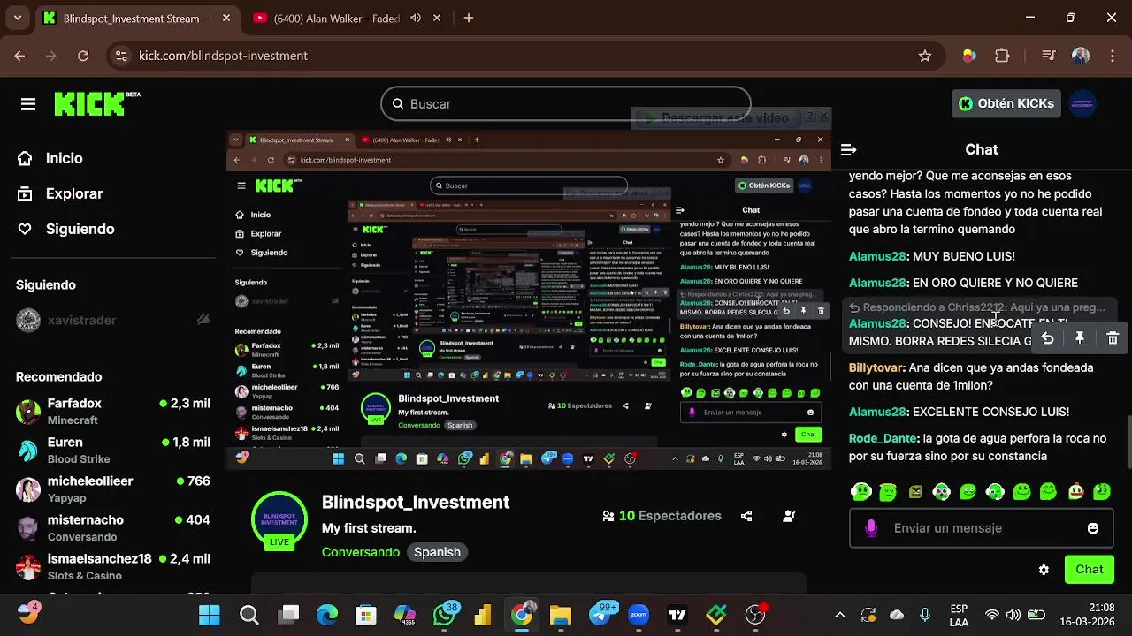Open xavistrader in the Siguiendo list
This screenshot has width=1132, height=636.
115,320
